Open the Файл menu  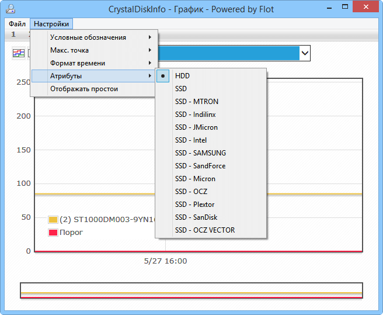pyautogui.click(x=17, y=24)
